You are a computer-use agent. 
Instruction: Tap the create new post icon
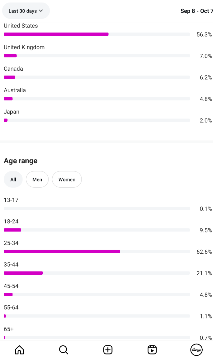pos(108,349)
